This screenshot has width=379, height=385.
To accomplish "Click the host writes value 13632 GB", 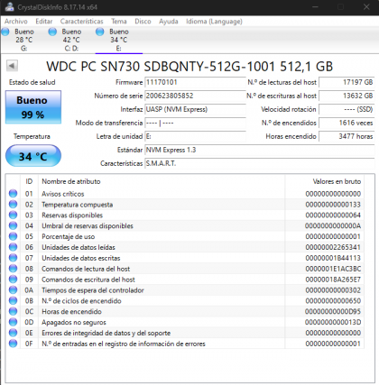I will (x=347, y=96).
